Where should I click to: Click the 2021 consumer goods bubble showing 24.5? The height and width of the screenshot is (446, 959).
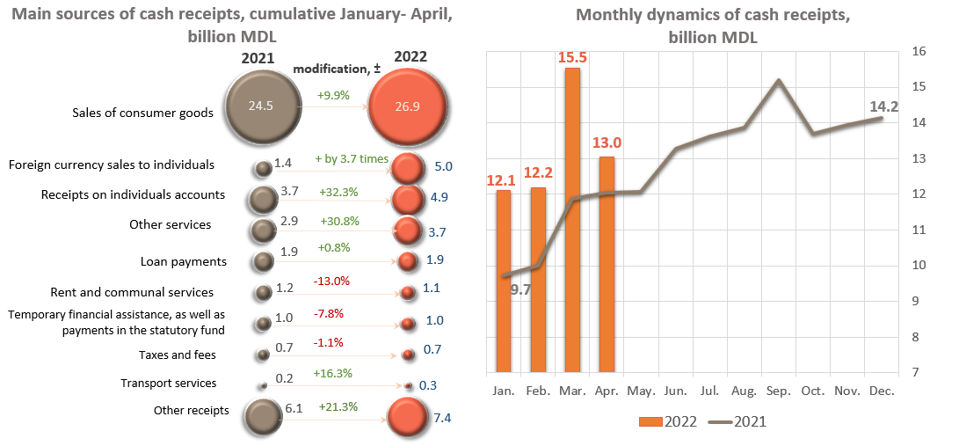click(260, 106)
